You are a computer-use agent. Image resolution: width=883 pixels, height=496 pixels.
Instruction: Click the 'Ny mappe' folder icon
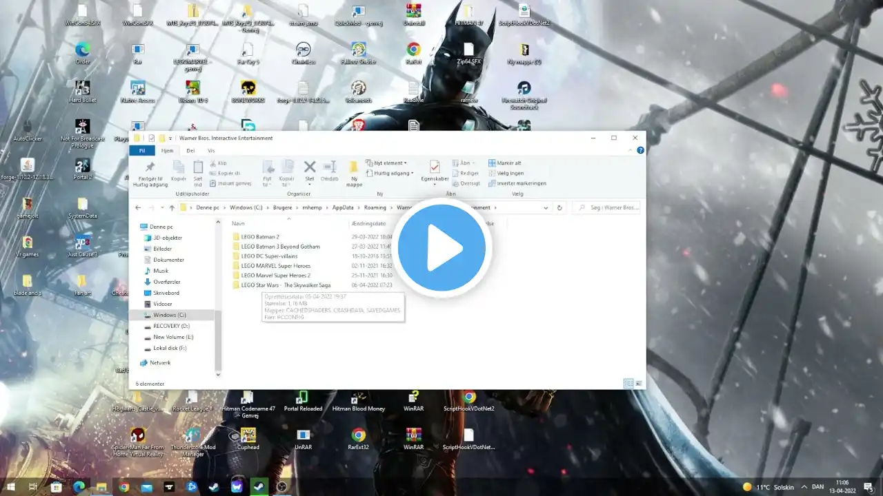pyautogui.click(x=354, y=167)
